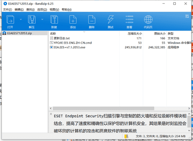Click the horizontal scrollbar right arrow
Viewport: 193px width, 141px height.
coord(189,108)
